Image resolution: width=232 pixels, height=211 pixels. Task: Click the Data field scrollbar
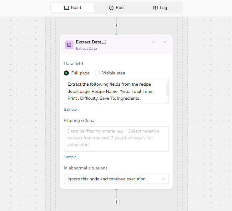[x=167, y=90]
